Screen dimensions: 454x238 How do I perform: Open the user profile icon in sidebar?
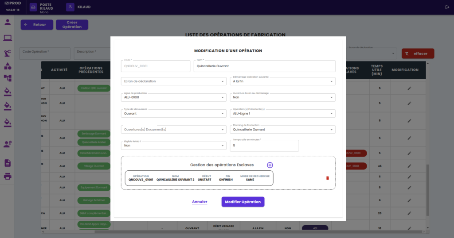8,23
